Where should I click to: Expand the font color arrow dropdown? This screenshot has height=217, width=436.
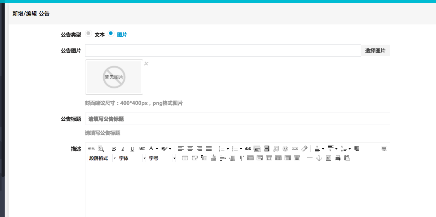click(157, 149)
